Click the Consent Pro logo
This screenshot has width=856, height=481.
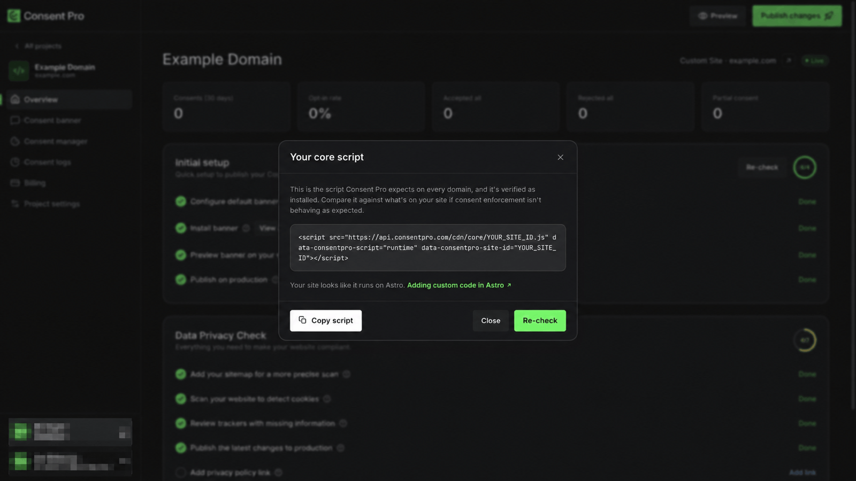click(x=45, y=16)
